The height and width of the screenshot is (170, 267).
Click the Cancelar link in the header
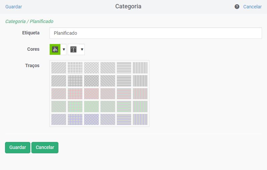coord(252,7)
